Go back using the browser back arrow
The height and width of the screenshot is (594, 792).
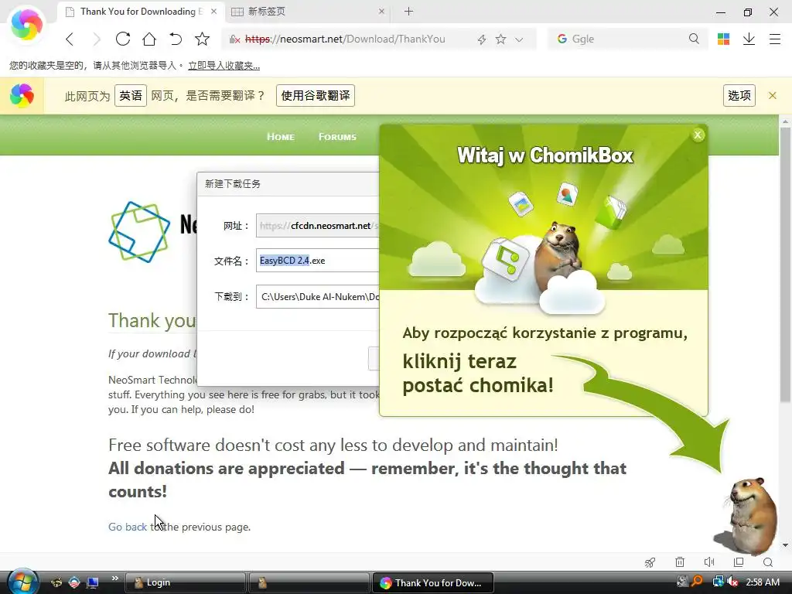tap(70, 39)
